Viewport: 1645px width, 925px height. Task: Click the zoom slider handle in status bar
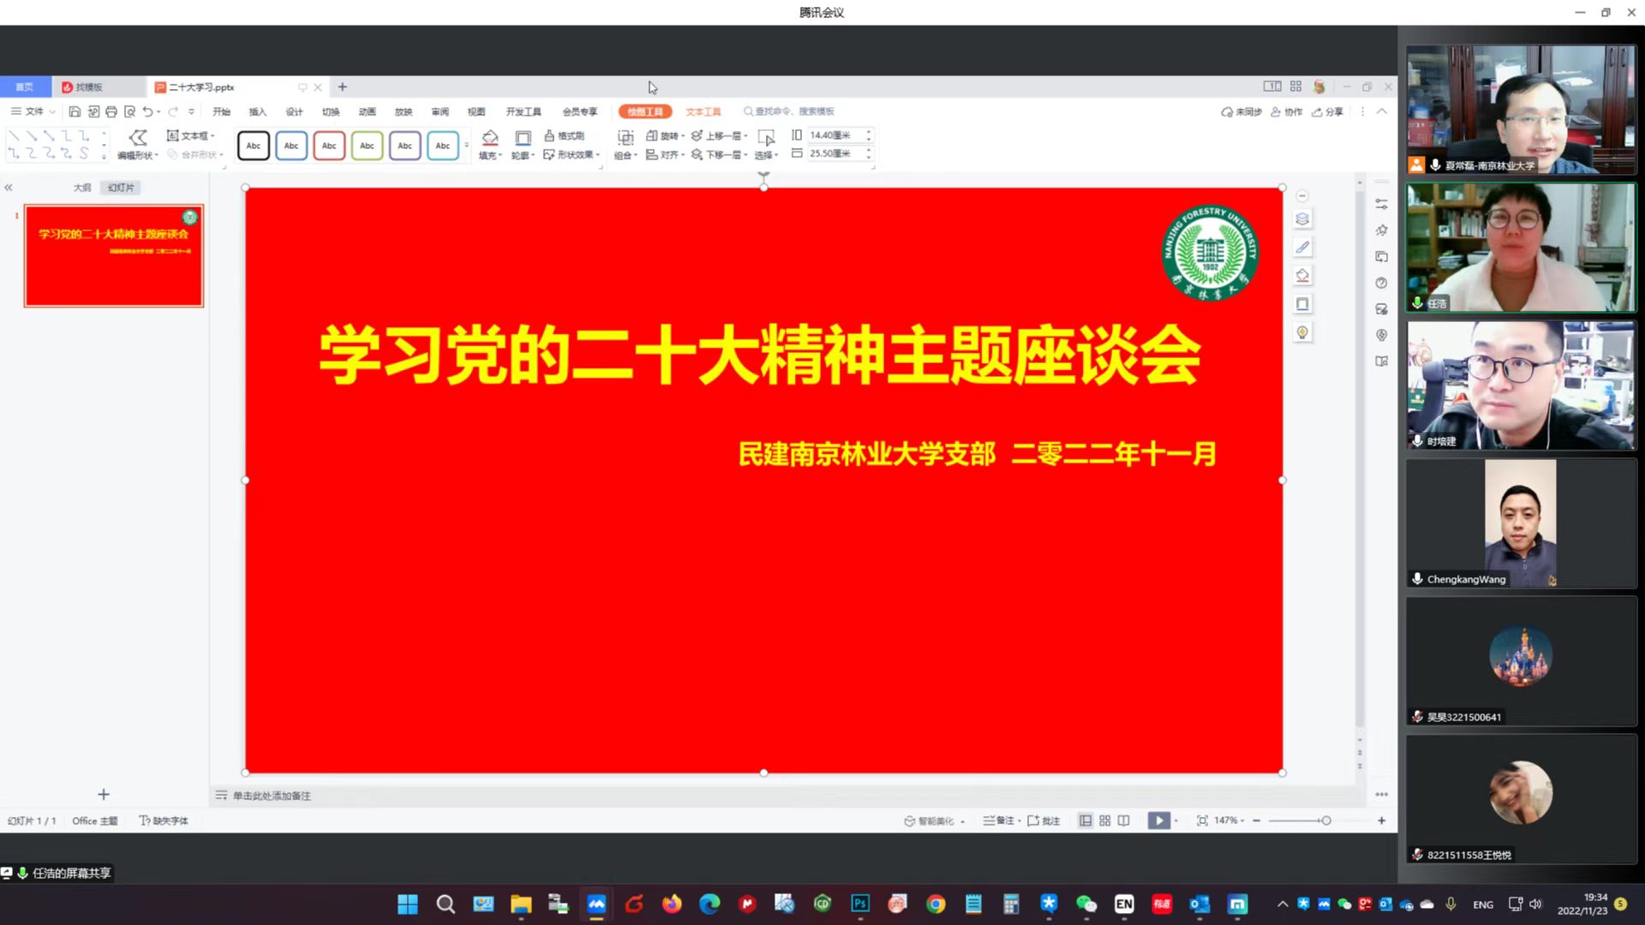coord(1325,821)
